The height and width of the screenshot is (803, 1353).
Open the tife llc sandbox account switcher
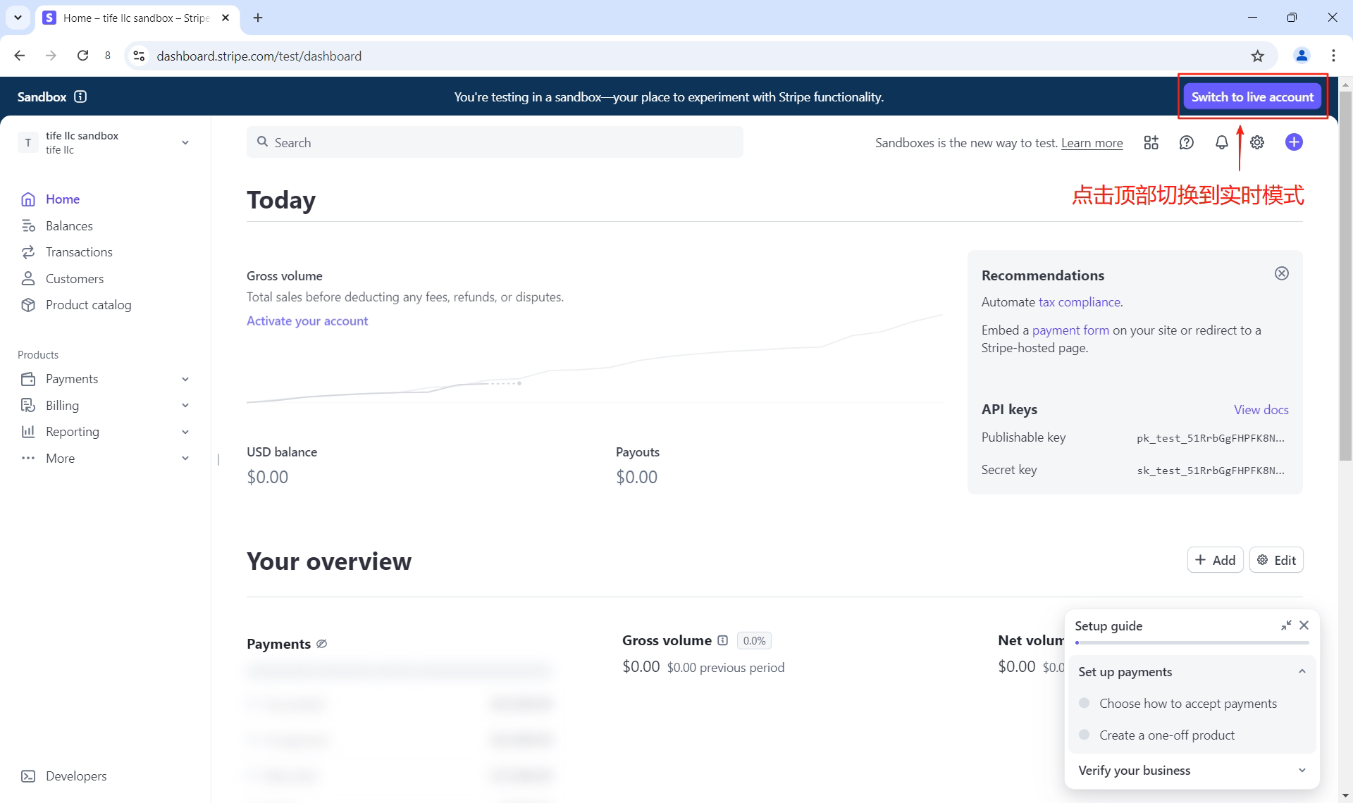pyautogui.click(x=106, y=142)
